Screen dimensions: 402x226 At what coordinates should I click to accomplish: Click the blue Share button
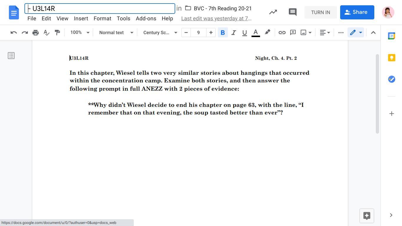(x=357, y=12)
